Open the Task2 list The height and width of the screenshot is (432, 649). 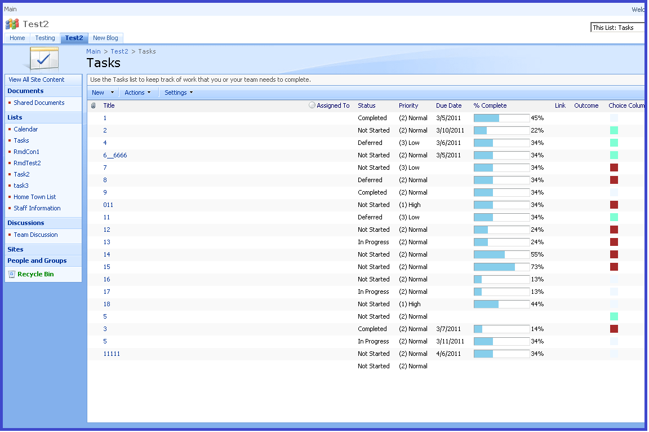pyautogui.click(x=21, y=174)
